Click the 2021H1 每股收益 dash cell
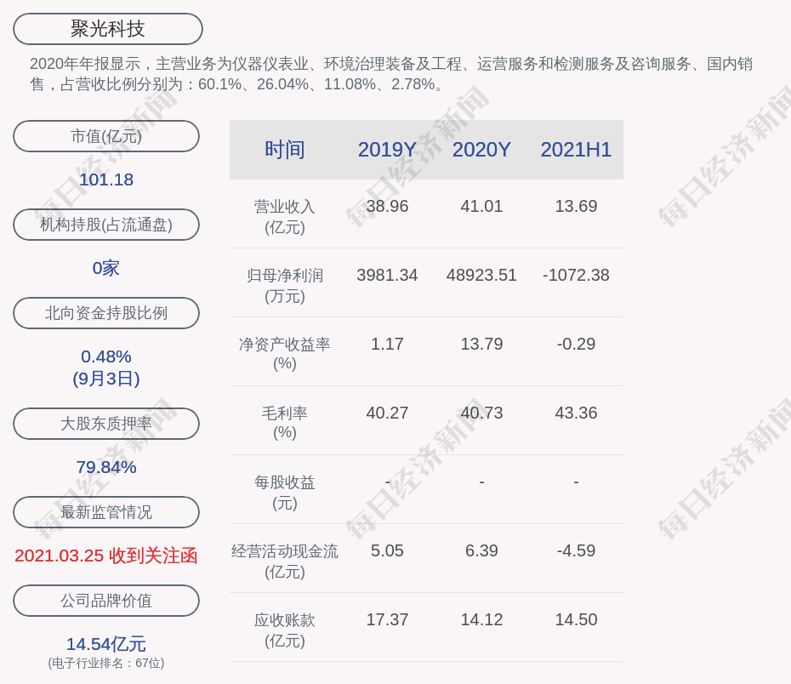Screen dimensions: 791x684 coord(576,482)
